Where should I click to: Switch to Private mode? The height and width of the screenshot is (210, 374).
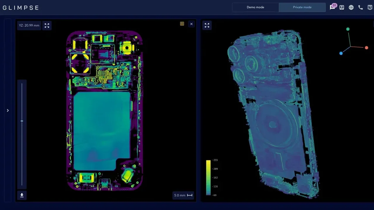pos(302,7)
